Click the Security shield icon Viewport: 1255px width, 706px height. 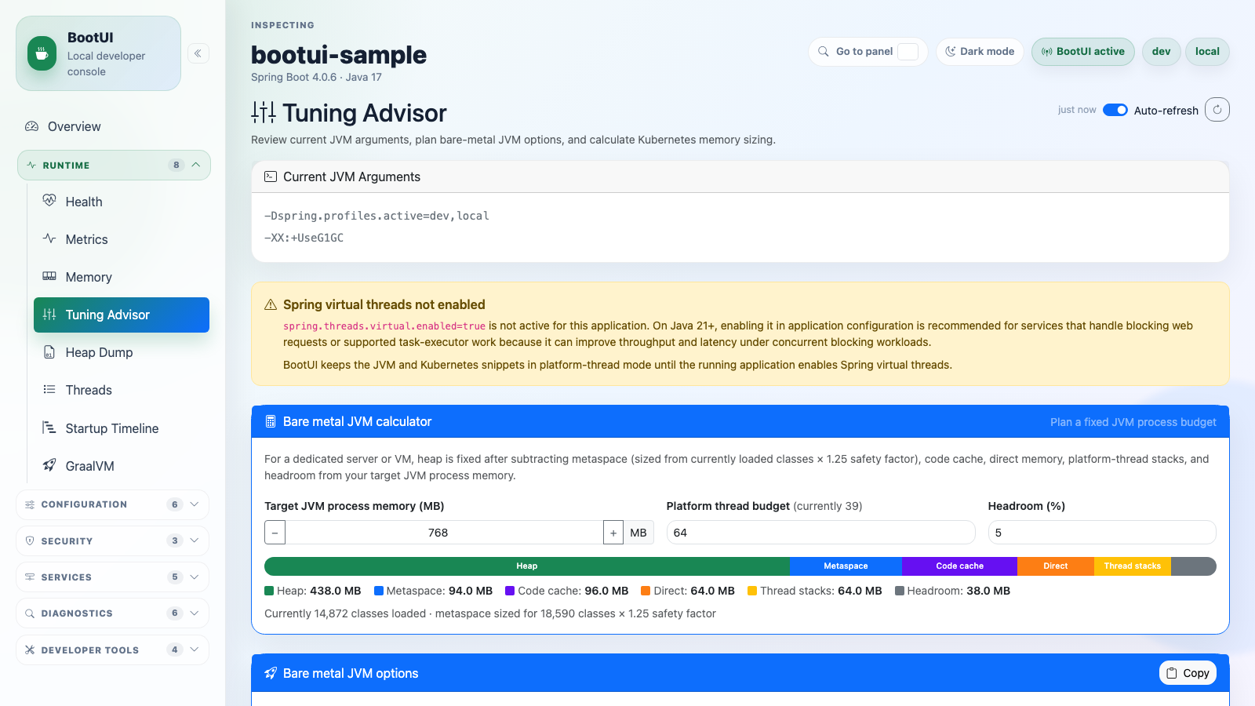coord(30,540)
